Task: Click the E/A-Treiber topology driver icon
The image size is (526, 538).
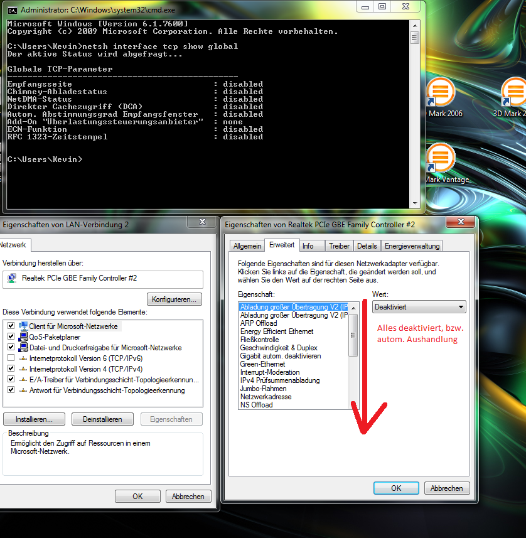Action: coord(23,379)
